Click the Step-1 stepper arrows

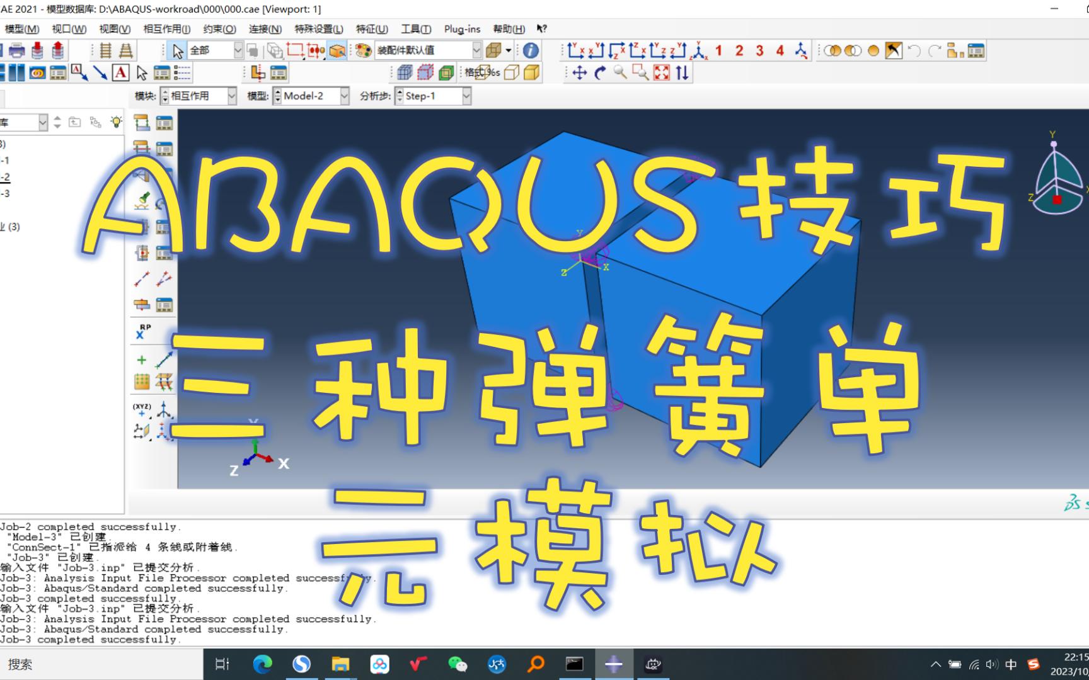tap(400, 96)
